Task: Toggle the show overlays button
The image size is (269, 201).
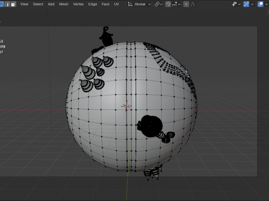Action: coord(261,4)
